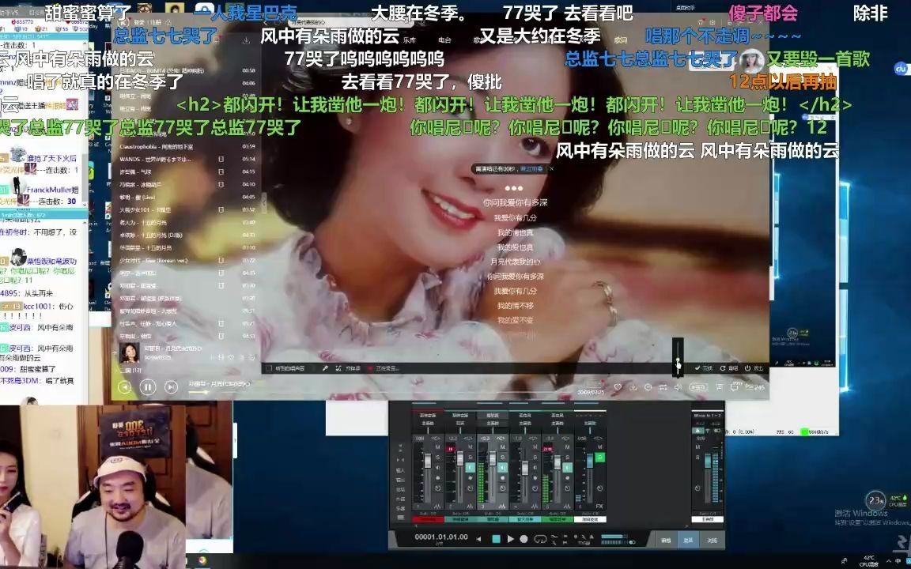The image size is (911, 569).
Task: Select the WANDS song row in the playlist
Action: (x=187, y=159)
